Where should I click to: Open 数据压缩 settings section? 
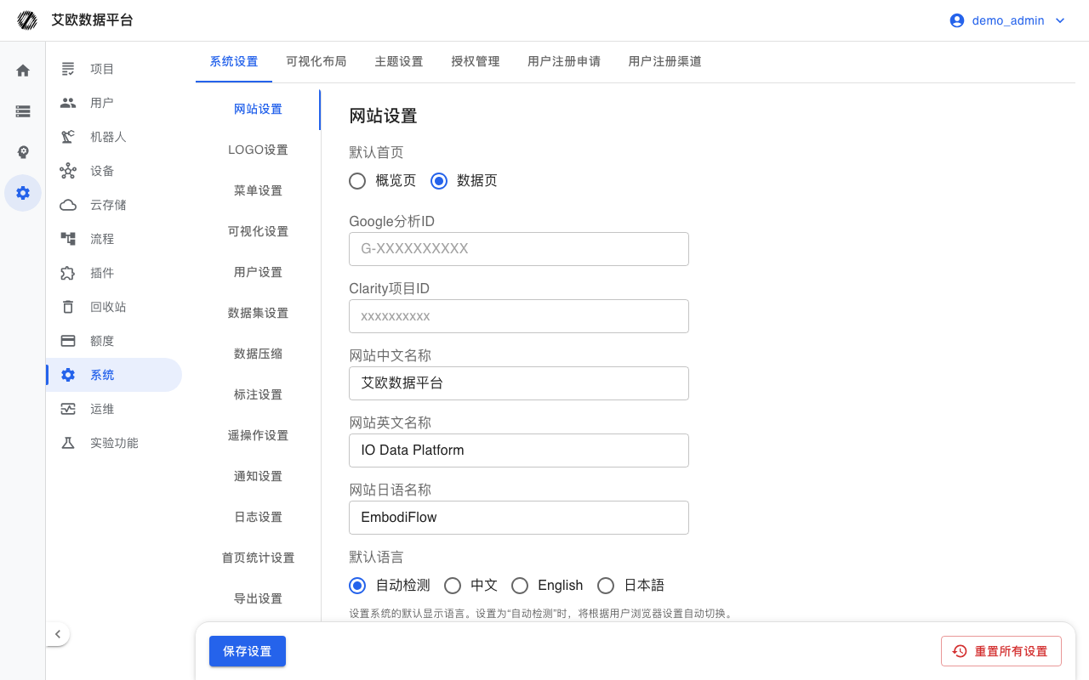click(x=259, y=354)
